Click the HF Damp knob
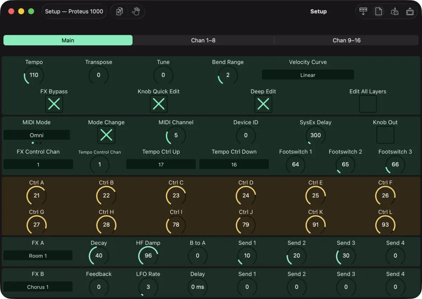Image resolution: width=422 pixels, height=299 pixels. 148,255
